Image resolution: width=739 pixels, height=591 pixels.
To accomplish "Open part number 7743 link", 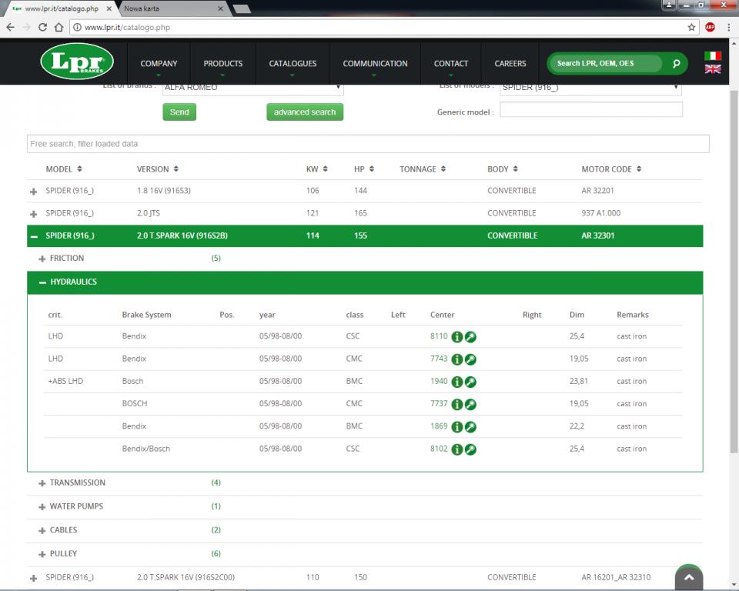I will [x=439, y=359].
